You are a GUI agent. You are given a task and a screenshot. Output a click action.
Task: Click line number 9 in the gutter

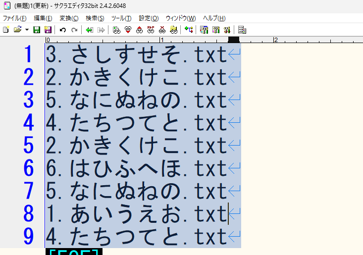(x=28, y=236)
